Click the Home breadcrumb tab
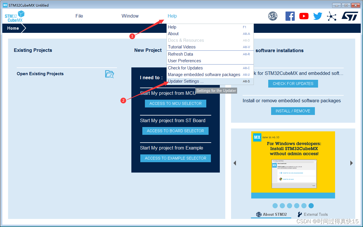The height and width of the screenshot is (227, 363). pos(13,28)
